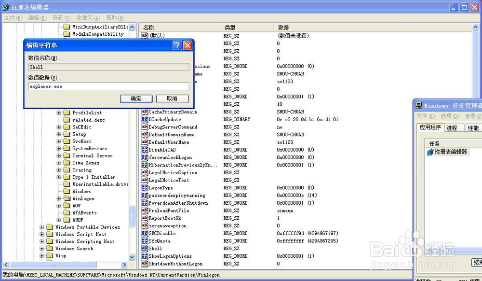Click the Task Manager title bar icon
Image resolution: width=482 pixels, height=281 pixels.
419,106
